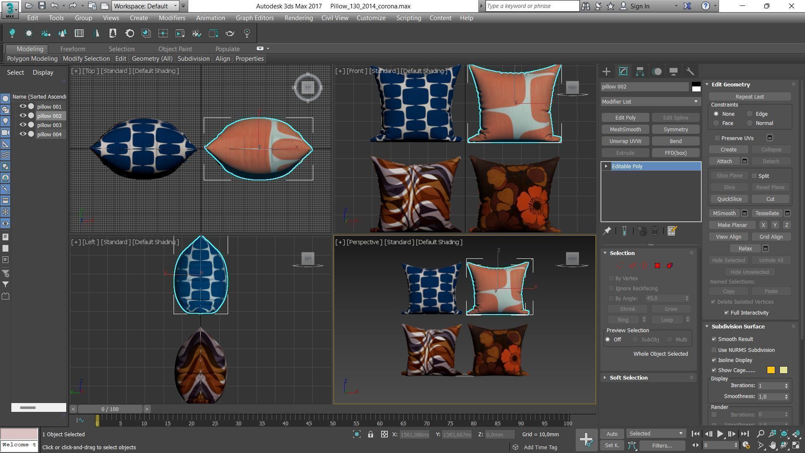Screen dimensions: 805x453
Task: Enable Use NURMS Subdivision checkbox
Action: [714, 350]
